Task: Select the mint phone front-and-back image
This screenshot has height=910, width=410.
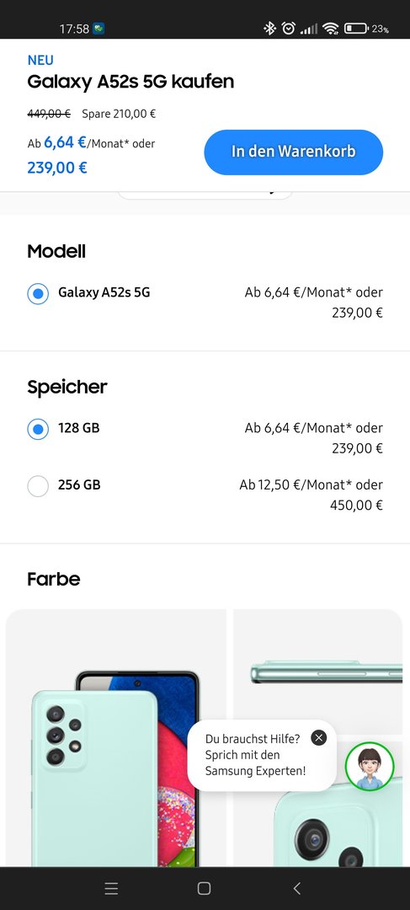Action: (x=116, y=738)
